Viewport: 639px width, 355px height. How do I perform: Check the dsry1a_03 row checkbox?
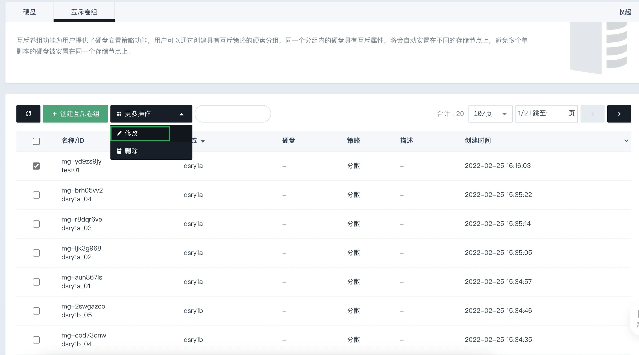(36, 224)
